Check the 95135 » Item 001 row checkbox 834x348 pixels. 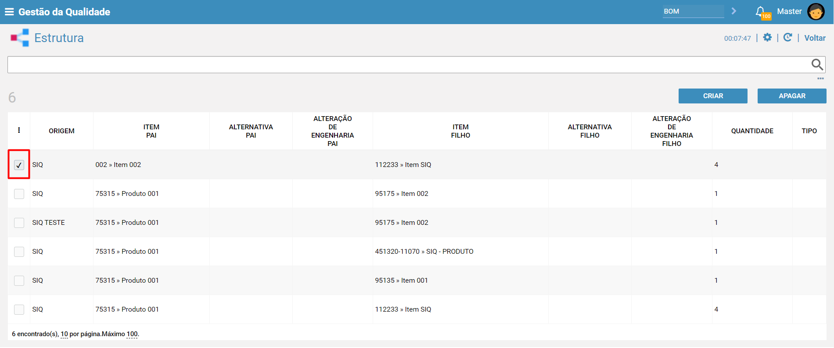(x=19, y=281)
